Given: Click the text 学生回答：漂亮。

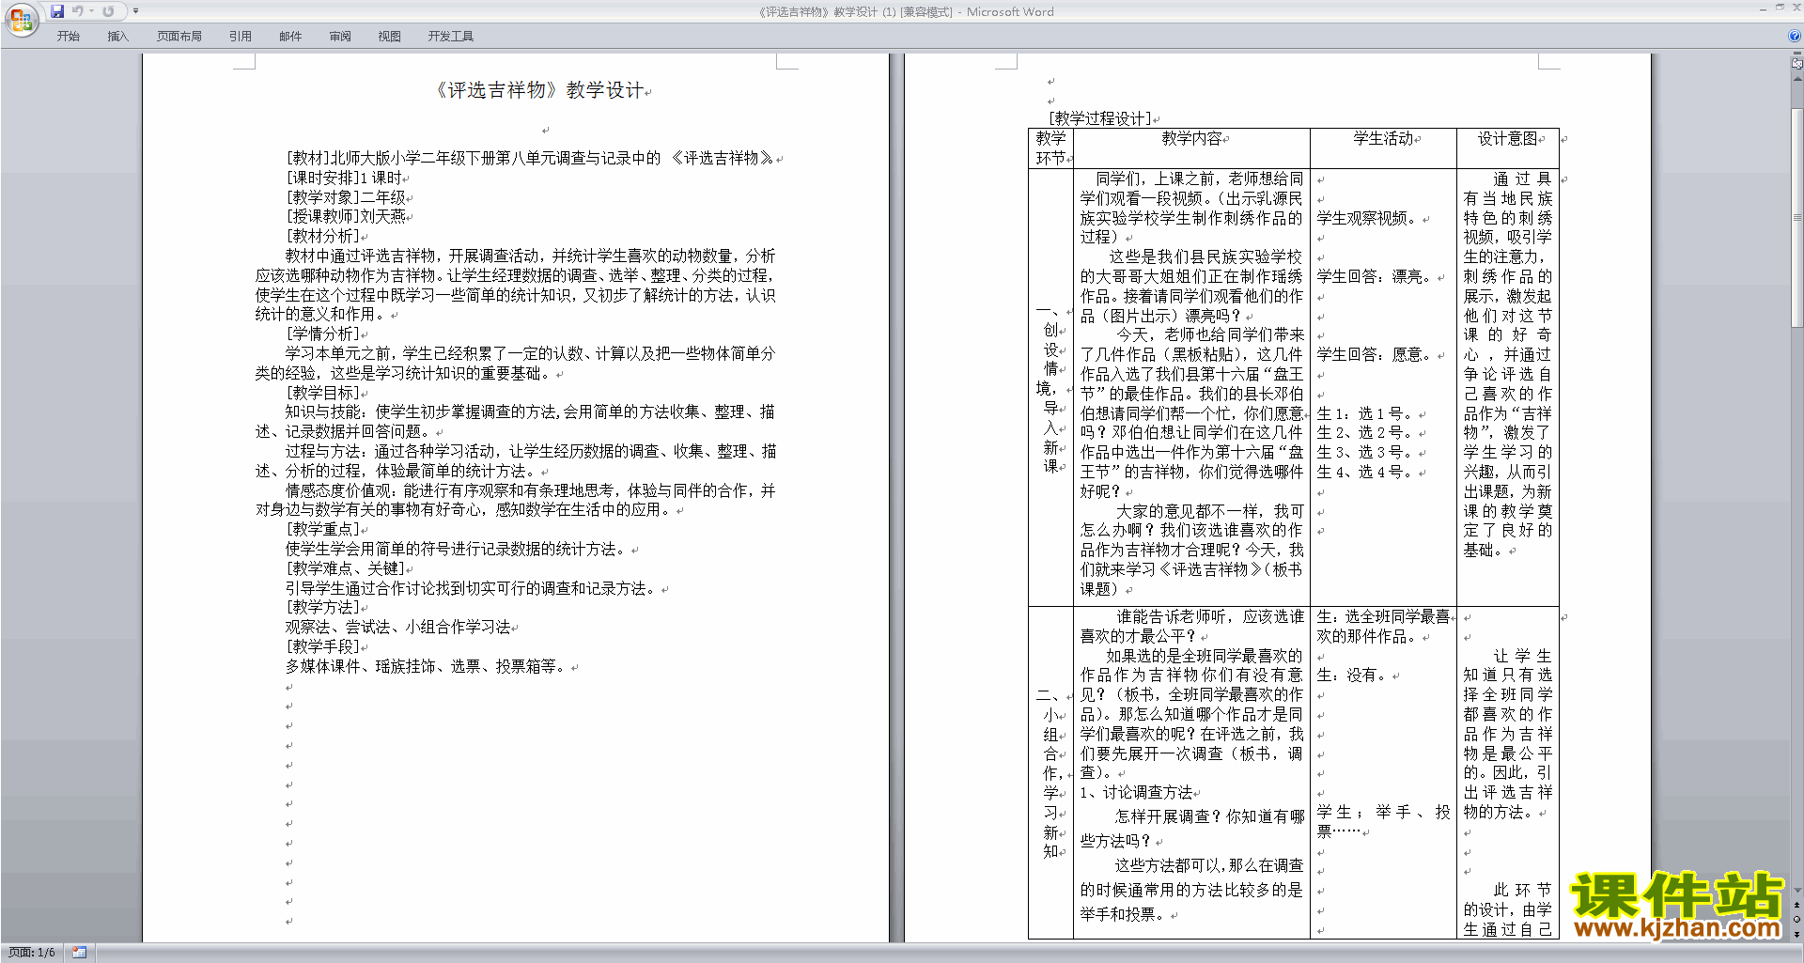Looking at the screenshot, I should [x=1376, y=276].
